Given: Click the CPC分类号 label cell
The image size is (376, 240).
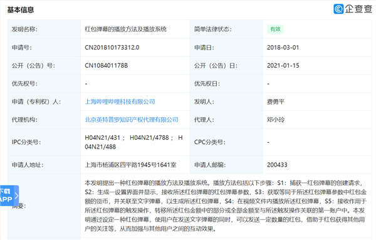Looking at the screenshot, I should [x=226, y=142].
